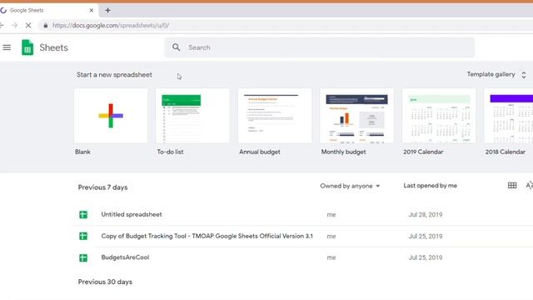Create a Blank spreadsheet
Viewport: 533px width, 300px height.
(111, 116)
